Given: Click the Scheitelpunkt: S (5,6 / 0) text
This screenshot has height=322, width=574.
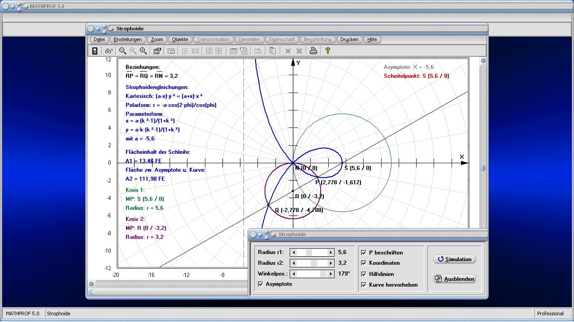Looking at the screenshot, I should [x=417, y=76].
